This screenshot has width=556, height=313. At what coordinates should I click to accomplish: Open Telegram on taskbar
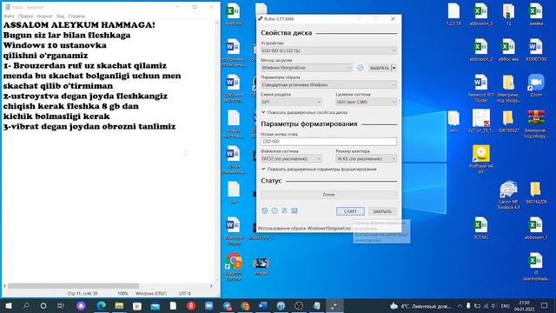point(227,306)
